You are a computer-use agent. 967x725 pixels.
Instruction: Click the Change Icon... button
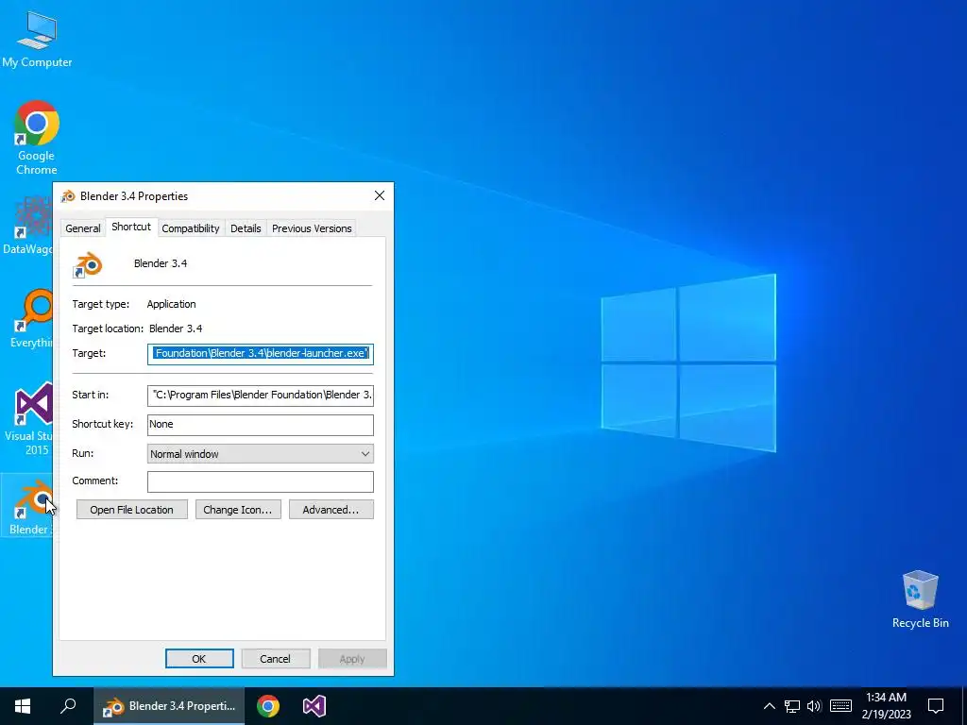(237, 510)
